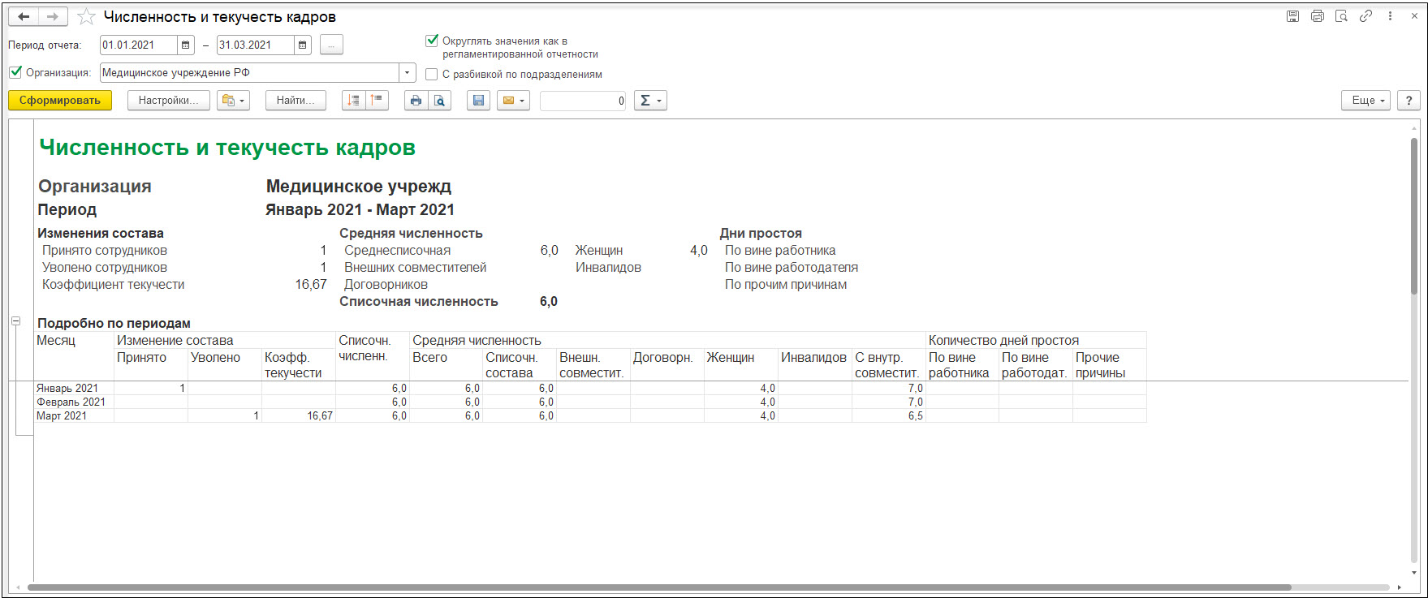Click the Январь 2021 - Март 2021 period text
1428x598 pixels.
tap(360, 210)
